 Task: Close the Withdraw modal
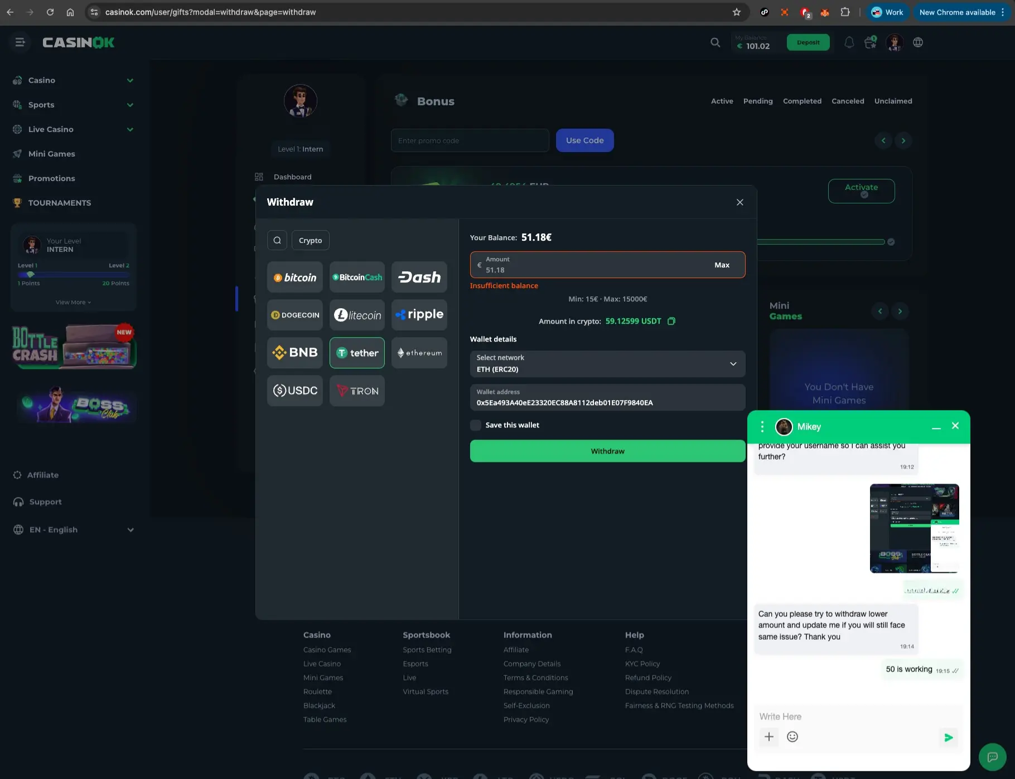[x=740, y=202]
